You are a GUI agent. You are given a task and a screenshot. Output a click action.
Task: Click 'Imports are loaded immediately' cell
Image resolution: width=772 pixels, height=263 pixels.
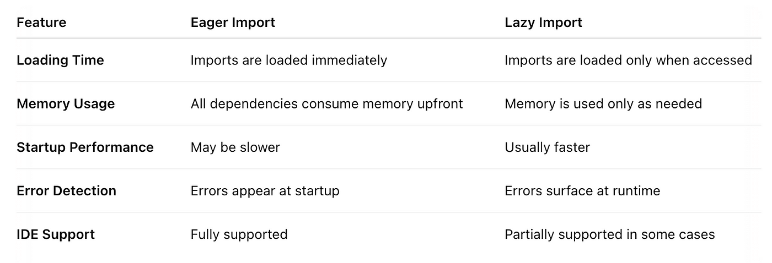pyautogui.click(x=289, y=60)
